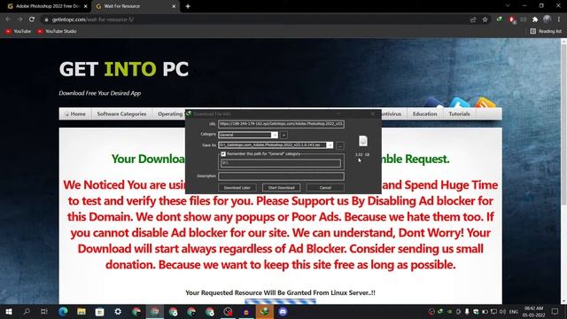This screenshot has width=567, height=319.
Task: Add new category with plus button
Action: pos(283,135)
